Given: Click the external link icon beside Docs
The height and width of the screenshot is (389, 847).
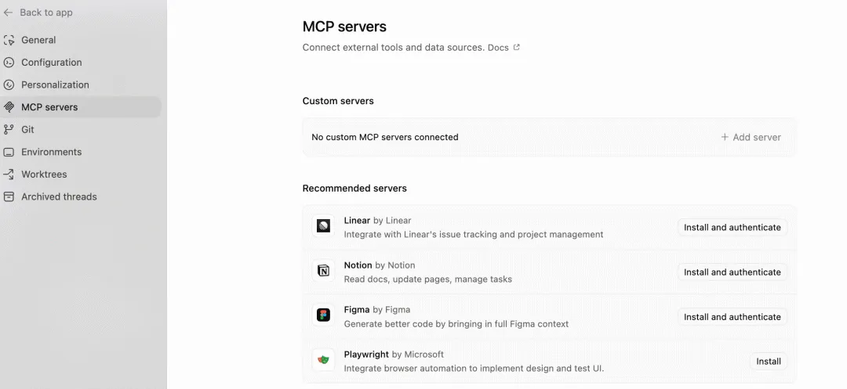Looking at the screenshot, I should click(x=516, y=48).
